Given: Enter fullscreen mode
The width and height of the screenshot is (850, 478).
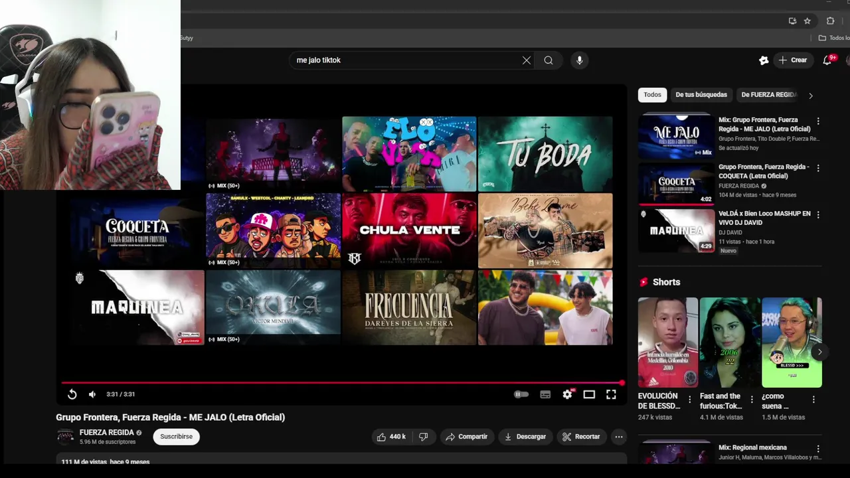Looking at the screenshot, I should point(611,394).
